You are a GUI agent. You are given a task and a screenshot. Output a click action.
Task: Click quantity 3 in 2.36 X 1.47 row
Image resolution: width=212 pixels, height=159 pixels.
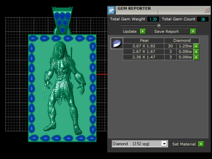point(170,57)
